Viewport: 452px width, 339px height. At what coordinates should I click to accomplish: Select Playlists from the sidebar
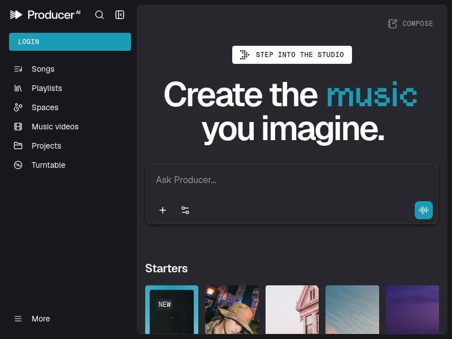(x=47, y=88)
